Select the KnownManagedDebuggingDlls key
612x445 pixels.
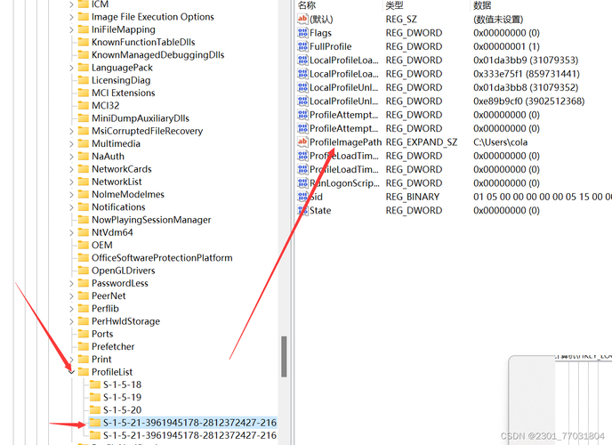[157, 55]
